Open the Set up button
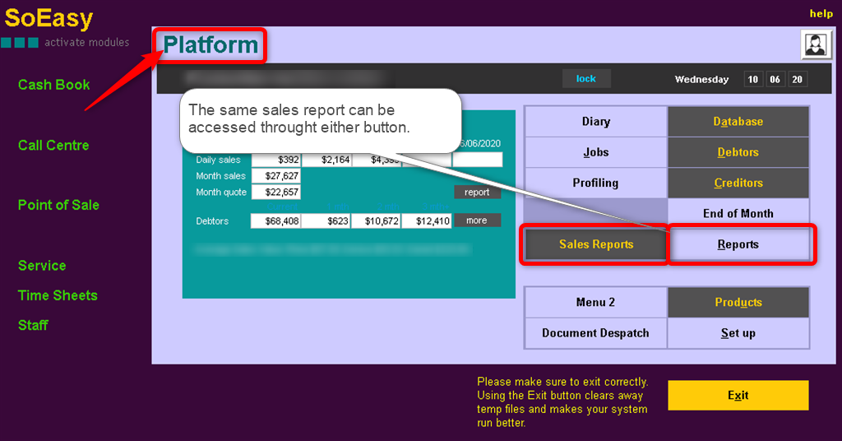This screenshot has width=842, height=441. pos(738,333)
